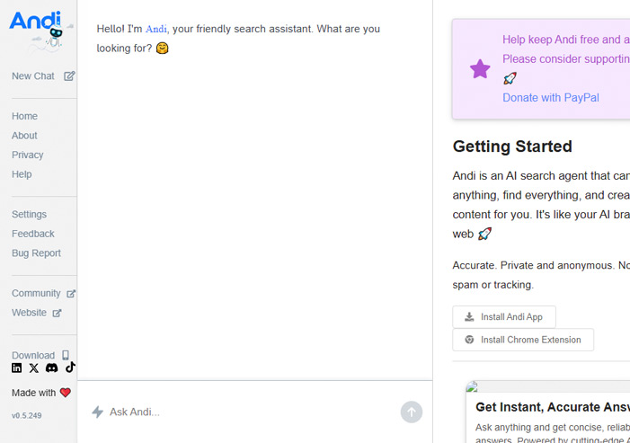Open the Privacy page
The width and height of the screenshot is (630, 443).
[x=27, y=155]
